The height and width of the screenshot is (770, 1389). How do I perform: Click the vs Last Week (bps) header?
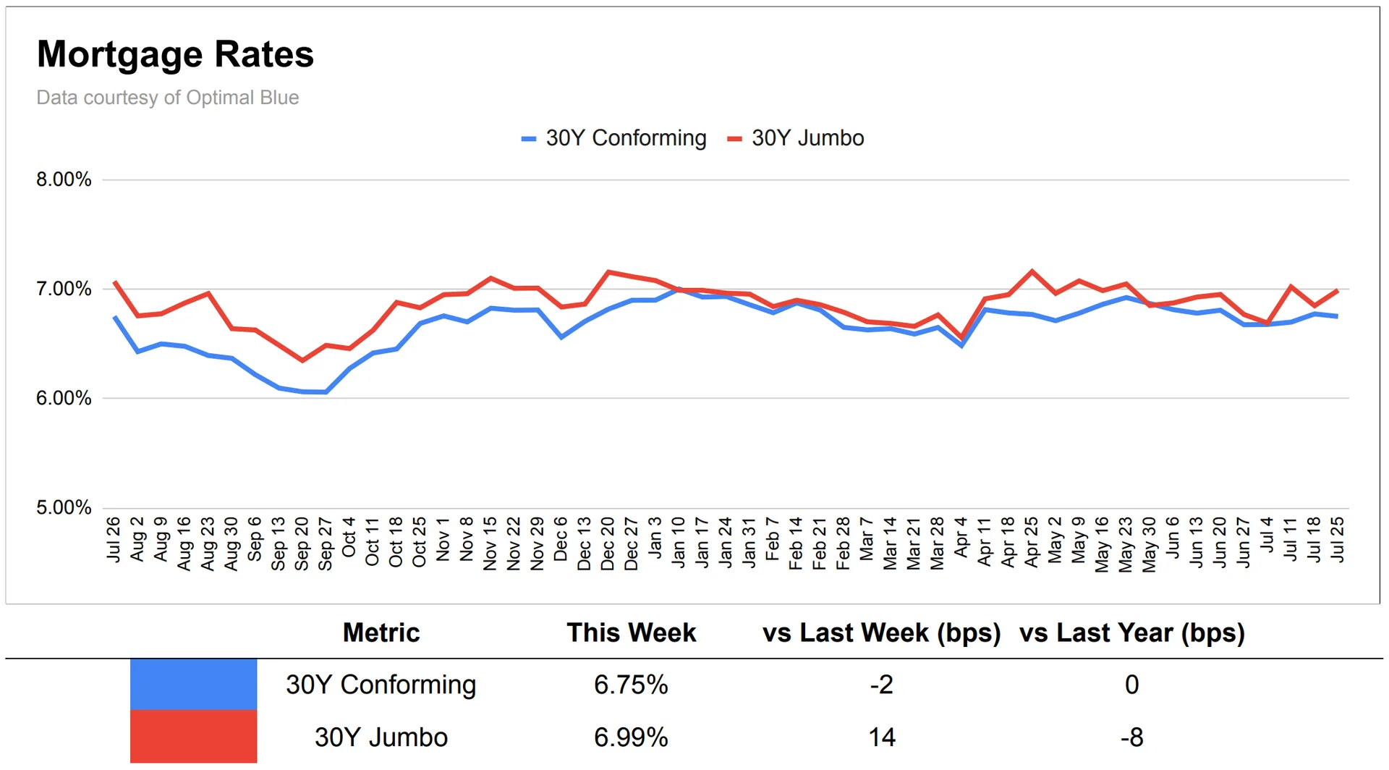click(881, 632)
